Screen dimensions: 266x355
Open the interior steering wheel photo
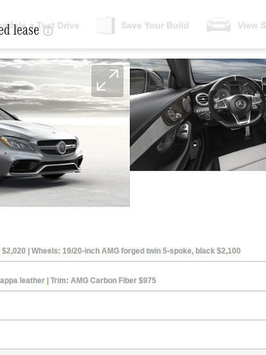click(198, 114)
